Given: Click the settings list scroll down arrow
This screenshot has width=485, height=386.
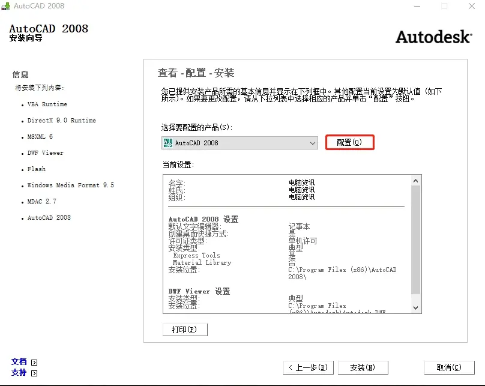Looking at the screenshot, I should coord(416,308).
